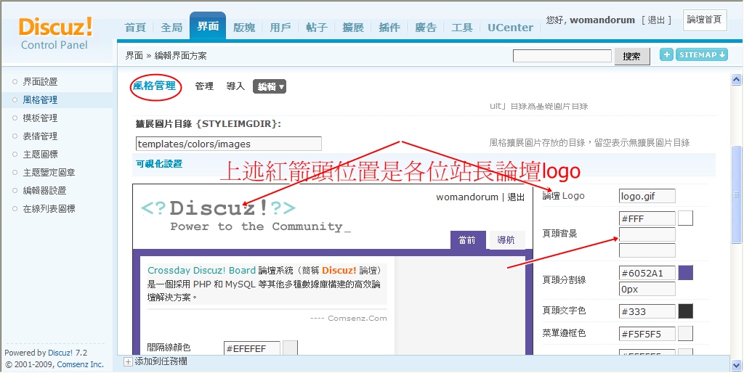
Task: Open the 廣告 menu tab
Action: 426,28
